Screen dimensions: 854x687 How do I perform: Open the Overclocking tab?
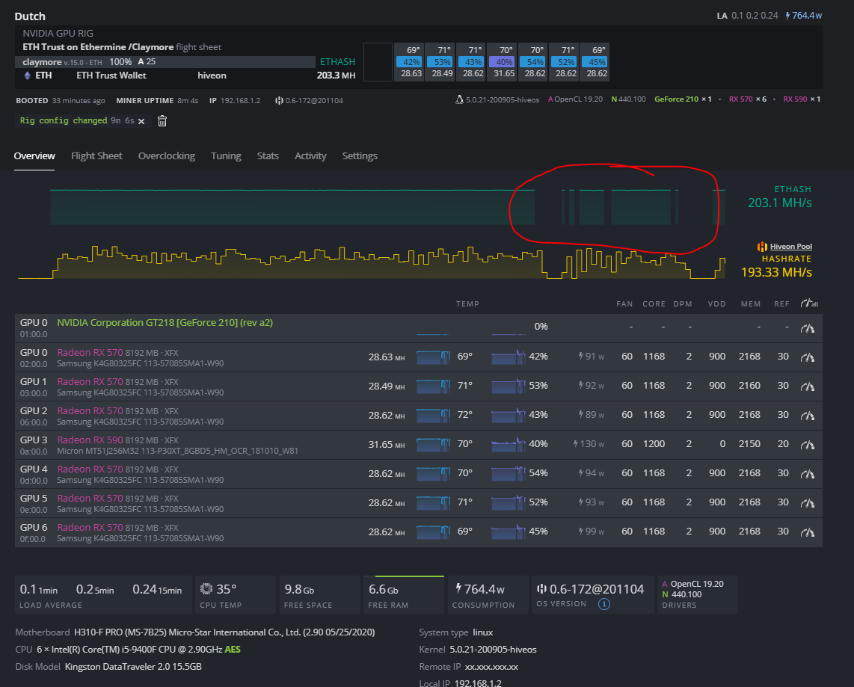[166, 156]
